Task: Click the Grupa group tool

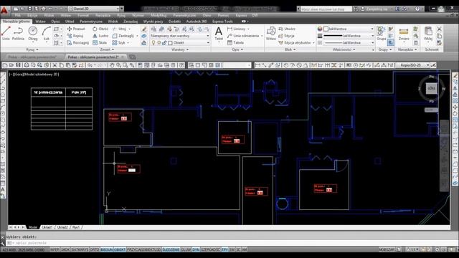Action: coord(381,33)
